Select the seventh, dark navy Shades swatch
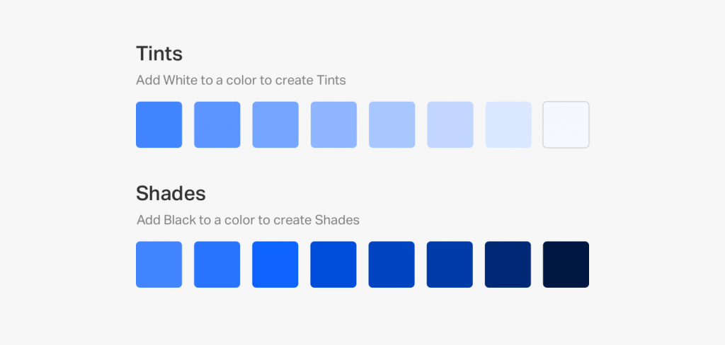This screenshot has width=725, height=345. [508, 264]
